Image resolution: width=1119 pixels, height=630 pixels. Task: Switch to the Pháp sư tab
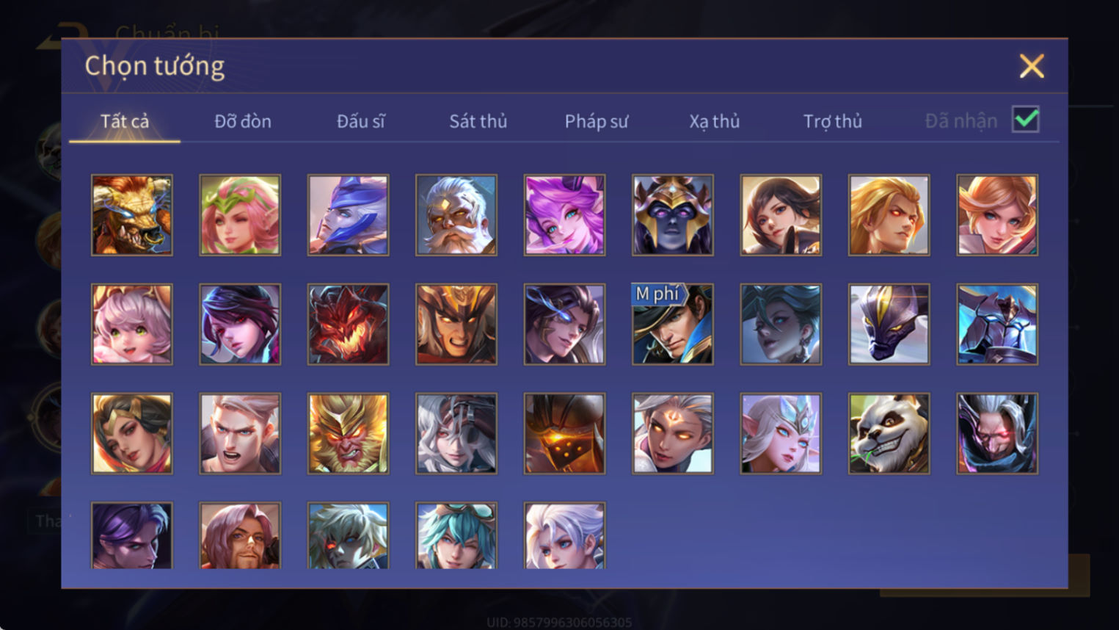click(596, 121)
